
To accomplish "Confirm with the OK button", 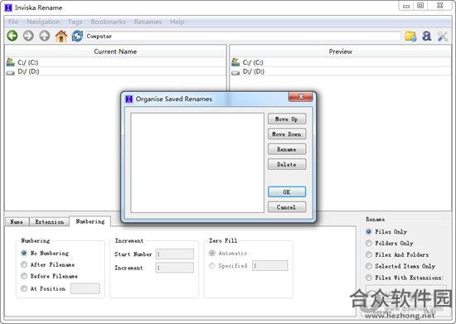I will (287, 191).
